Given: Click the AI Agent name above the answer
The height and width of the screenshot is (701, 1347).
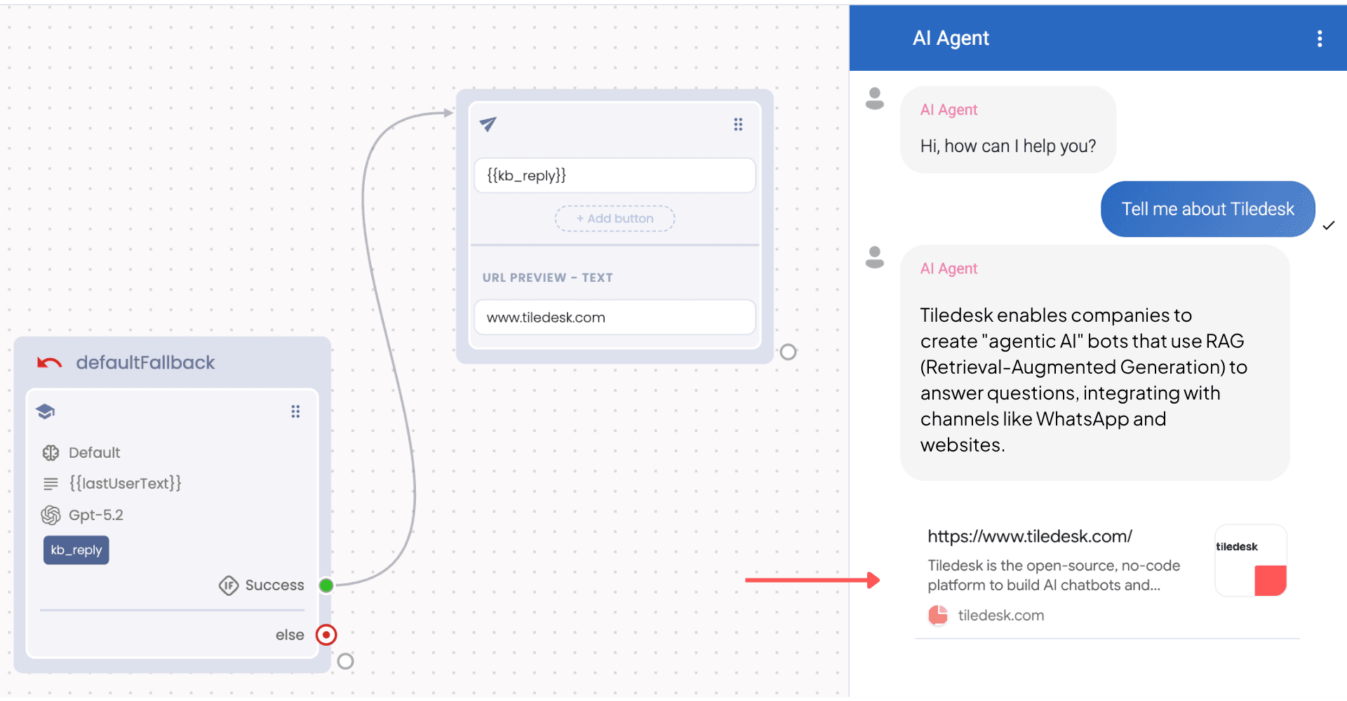Looking at the screenshot, I should coord(949,269).
